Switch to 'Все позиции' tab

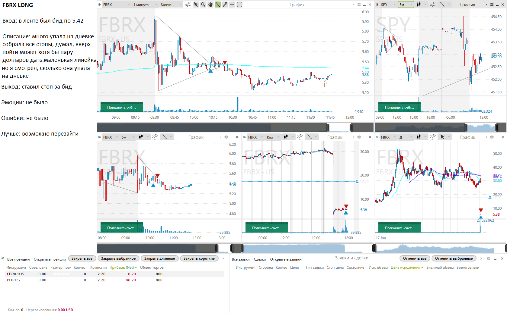tap(18, 259)
